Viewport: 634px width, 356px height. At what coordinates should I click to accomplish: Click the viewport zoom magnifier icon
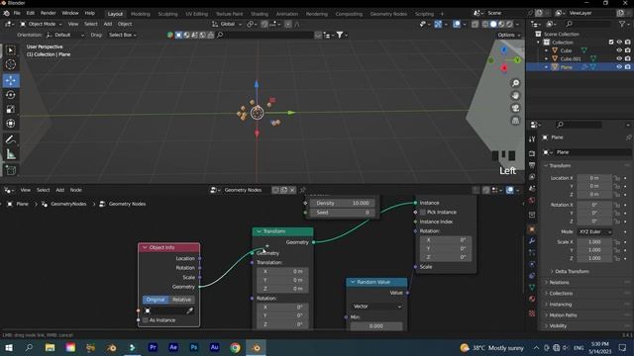click(x=515, y=83)
